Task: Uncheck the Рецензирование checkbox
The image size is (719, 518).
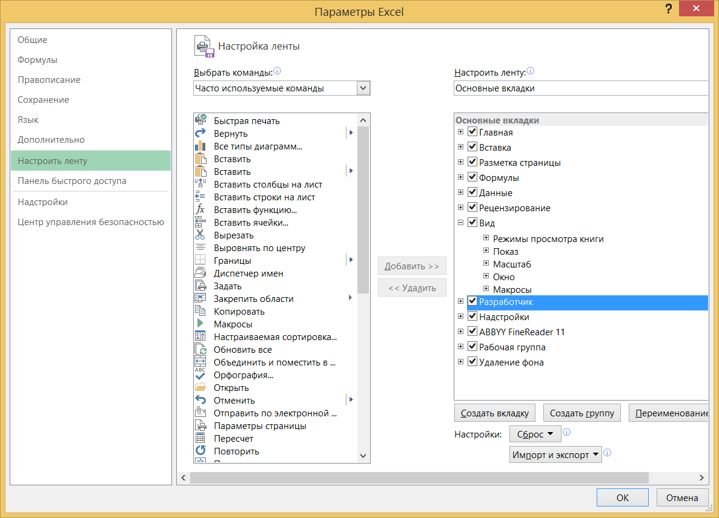Action: [472, 208]
